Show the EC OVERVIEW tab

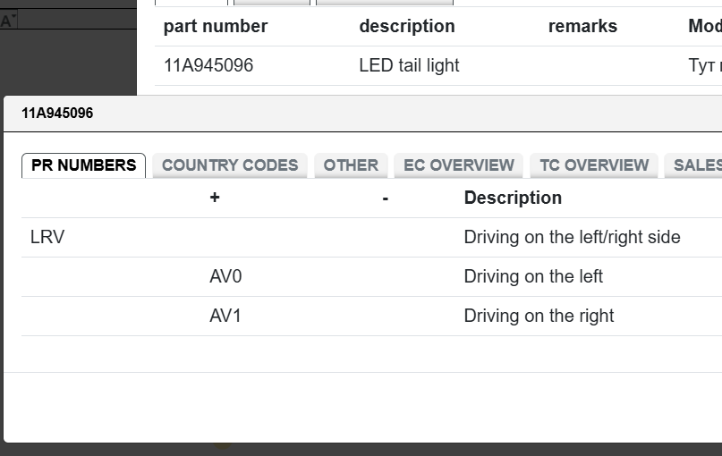(x=459, y=165)
